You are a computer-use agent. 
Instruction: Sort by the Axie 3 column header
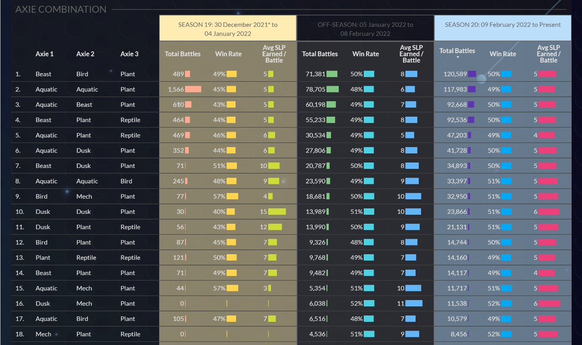(x=129, y=54)
